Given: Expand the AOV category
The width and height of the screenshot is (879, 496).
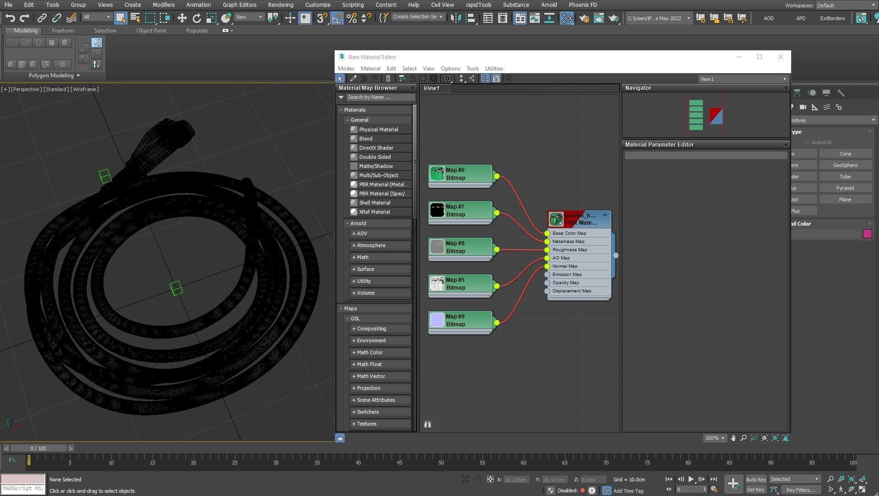Looking at the screenshot, I should click(x=354, y=233).
